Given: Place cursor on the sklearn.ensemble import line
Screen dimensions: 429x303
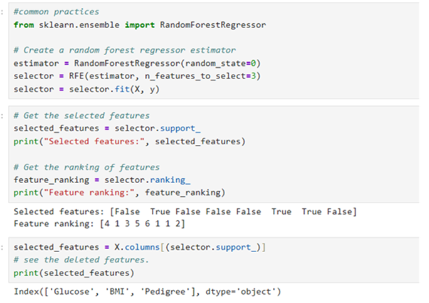Looking at the screenshot, I should pyautogui.click(x=139, y=25).
